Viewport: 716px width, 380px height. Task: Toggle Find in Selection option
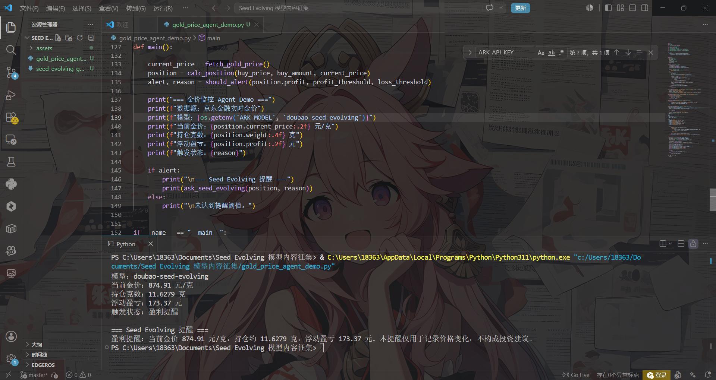[639, 53]
